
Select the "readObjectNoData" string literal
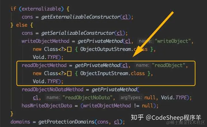(x=87, y=98)
